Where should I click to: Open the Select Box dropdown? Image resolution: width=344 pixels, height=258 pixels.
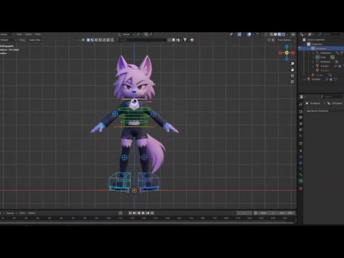click(x=36, y=40)
